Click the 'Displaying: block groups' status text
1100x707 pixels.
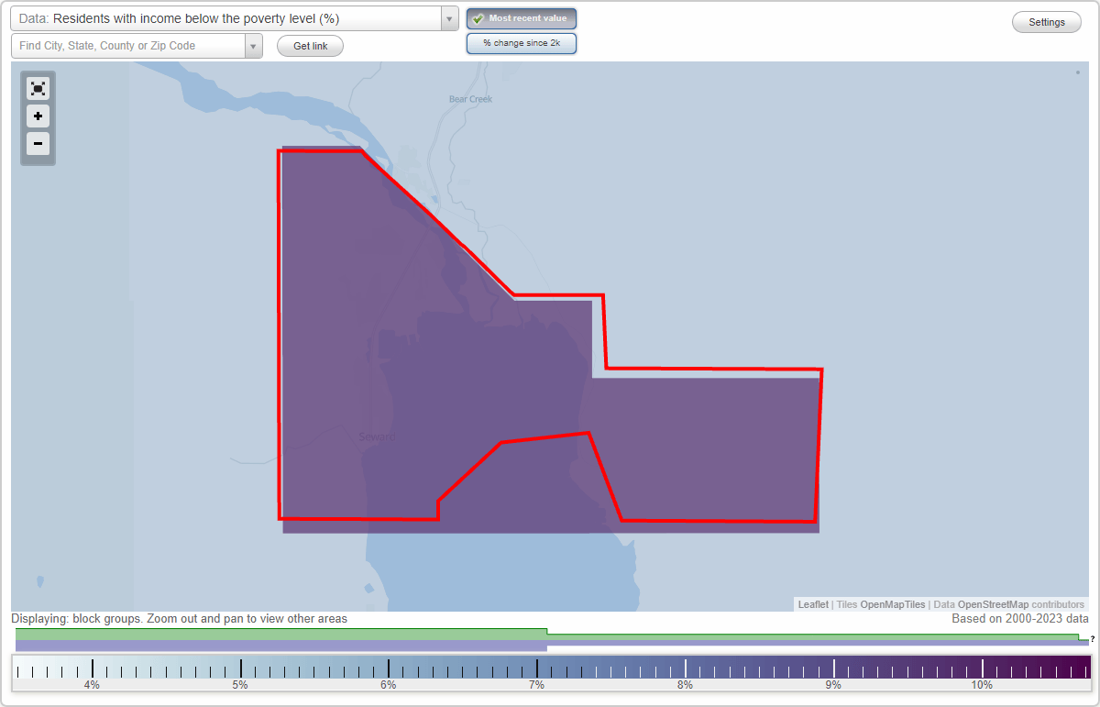pos(180,619)
